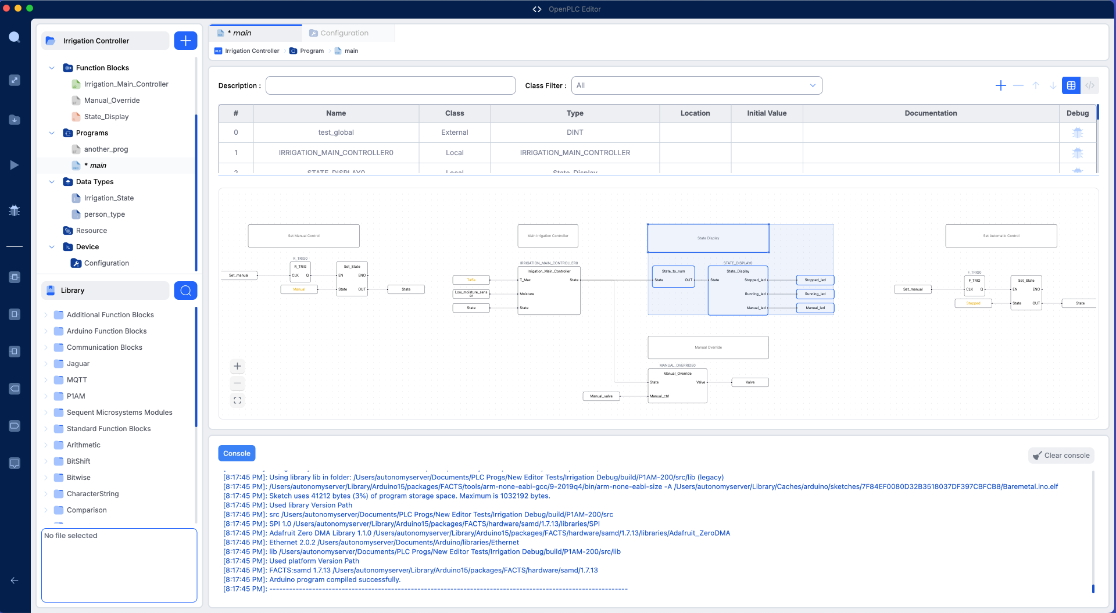Add a new variable with plus icon
This screenshot has height=613, width=1116.
(1000, 85)
